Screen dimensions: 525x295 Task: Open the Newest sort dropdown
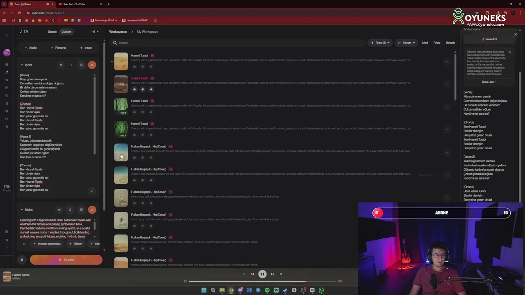406,43
